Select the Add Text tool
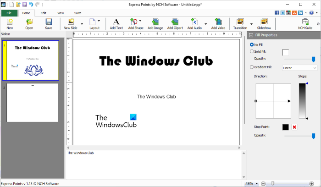The width and height of the screenshot is (321, 187). (x=116, y=24)
